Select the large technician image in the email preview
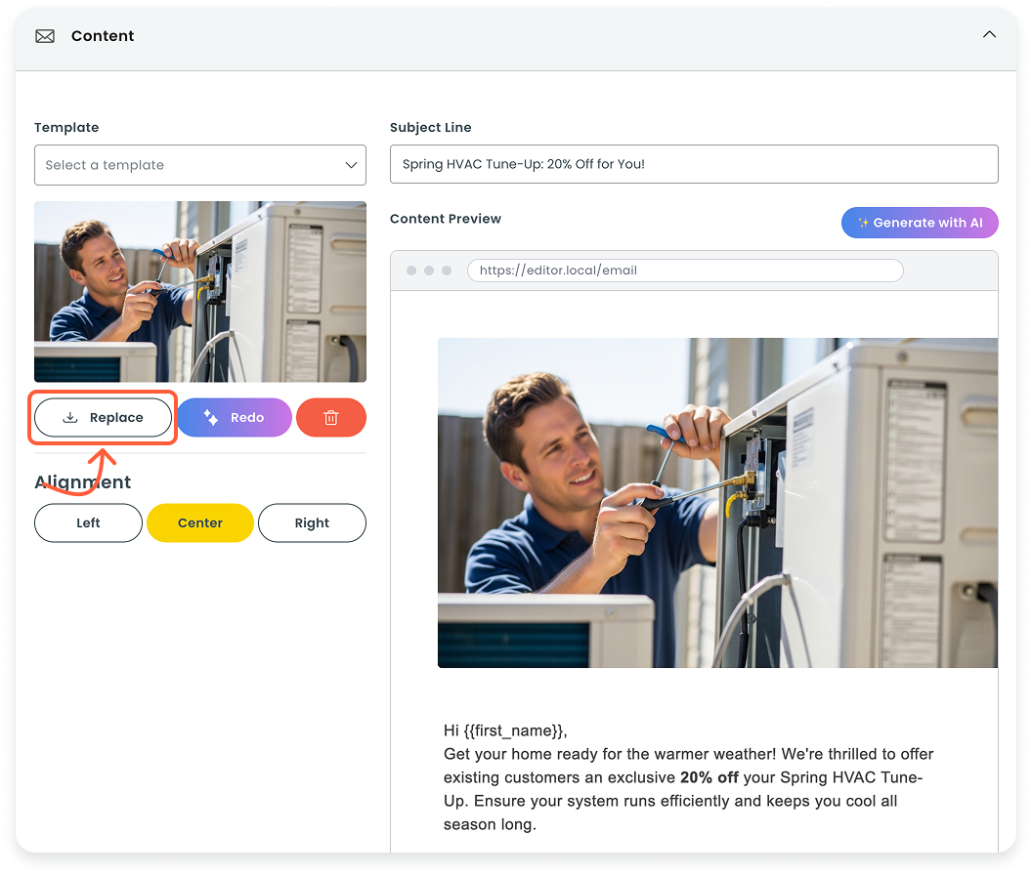1032x876 pixels. [x=717, y=503]
